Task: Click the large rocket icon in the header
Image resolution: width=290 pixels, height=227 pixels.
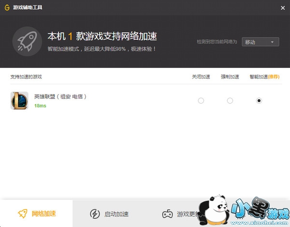Action: click(27, 41)
